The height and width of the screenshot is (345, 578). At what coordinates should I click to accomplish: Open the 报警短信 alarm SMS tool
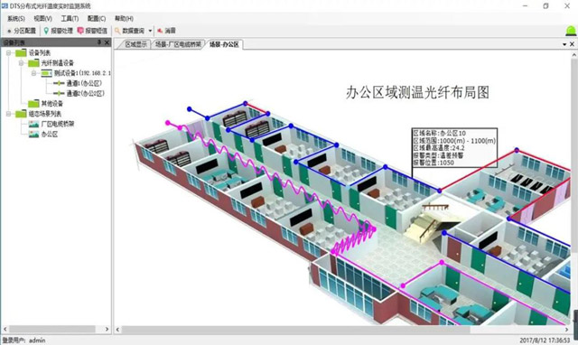tap(92, 31)
